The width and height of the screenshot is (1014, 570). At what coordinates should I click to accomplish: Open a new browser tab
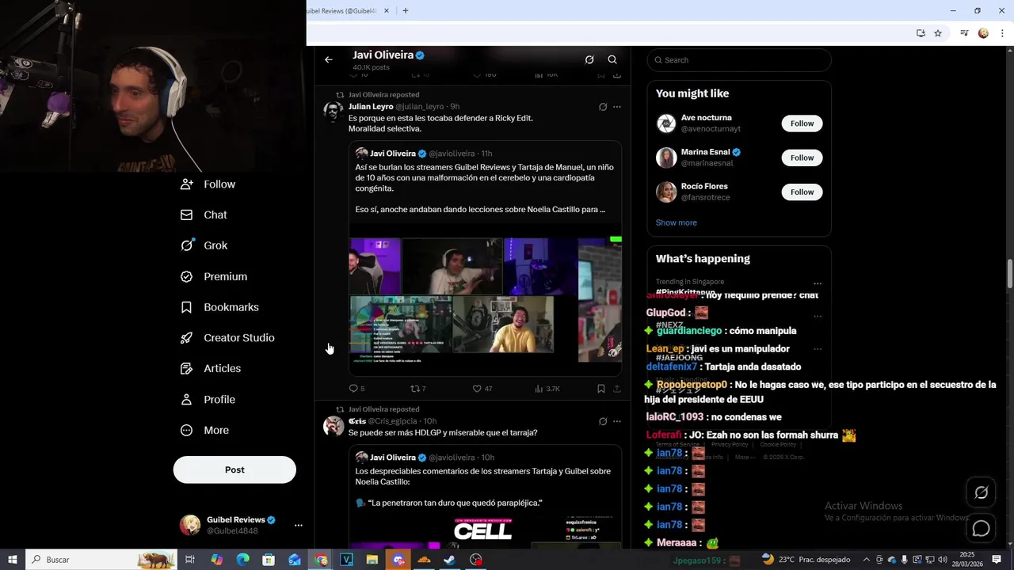(406, 10)
